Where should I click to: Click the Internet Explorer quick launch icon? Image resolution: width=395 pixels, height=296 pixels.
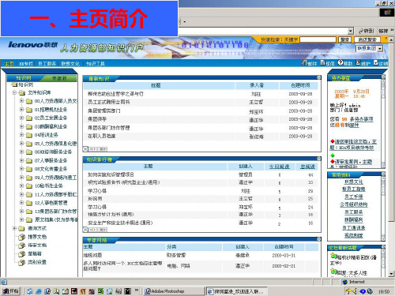point(39,291)
